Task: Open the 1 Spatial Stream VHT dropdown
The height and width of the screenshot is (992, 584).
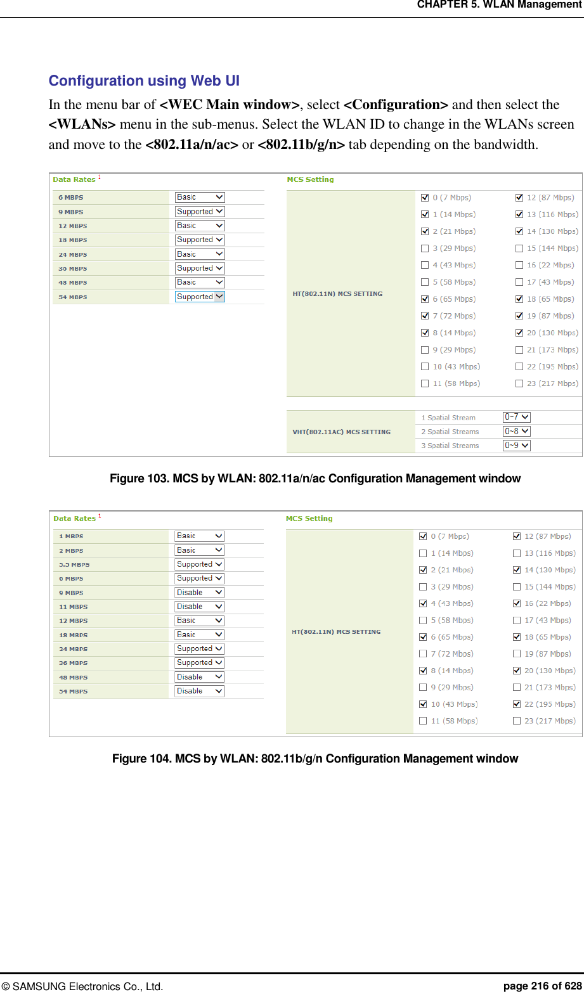Action: click(516, 417)
